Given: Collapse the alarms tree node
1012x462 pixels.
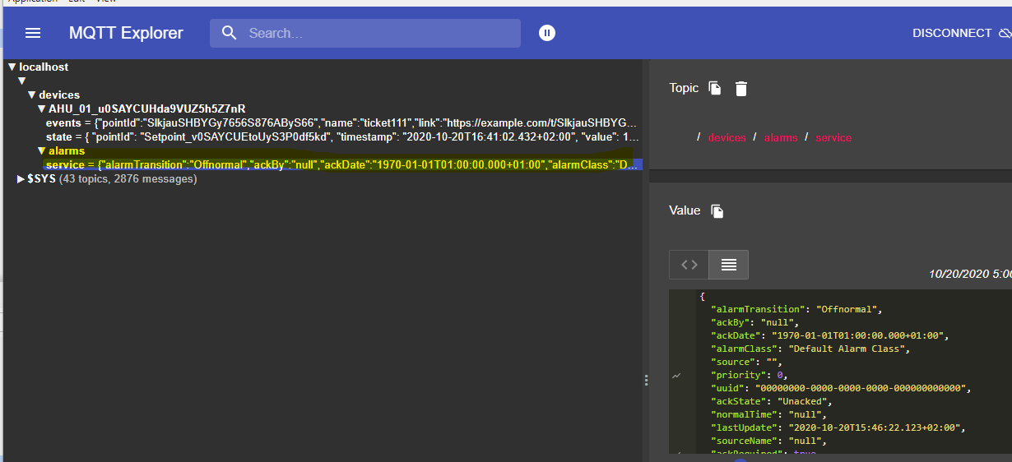Looking at the screenshot, I should pos(42,151).
